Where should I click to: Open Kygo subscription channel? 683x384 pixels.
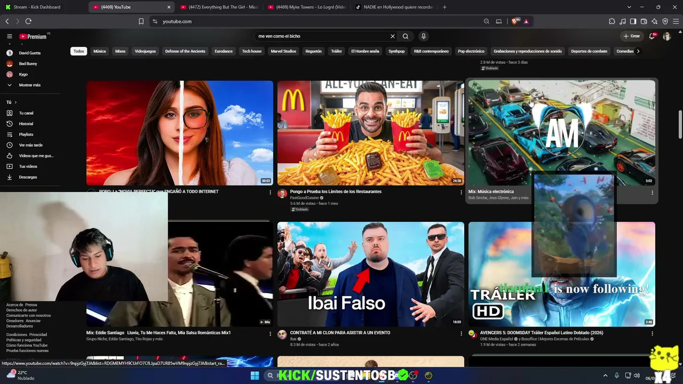click(23, 75)
